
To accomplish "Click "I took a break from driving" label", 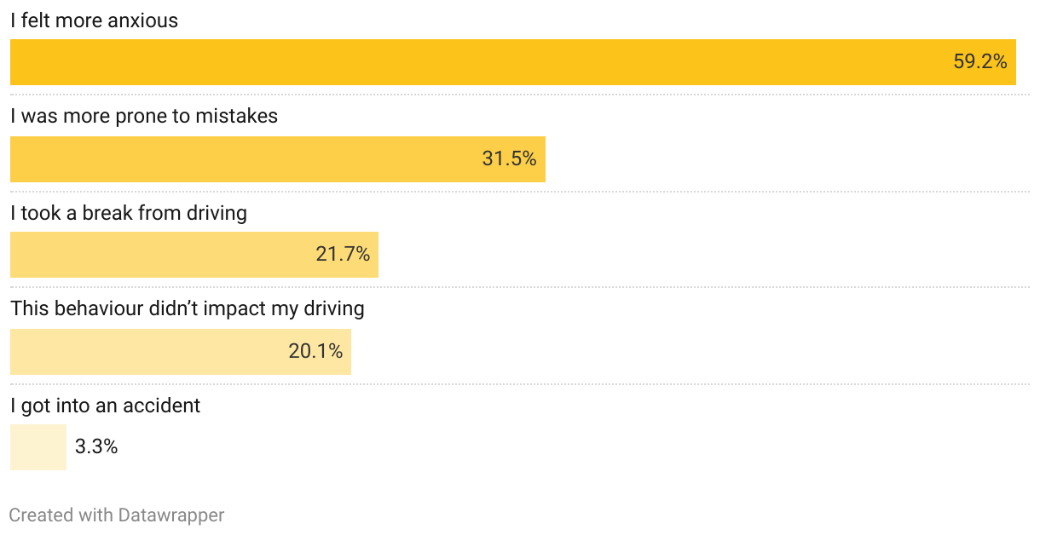I will [x=129, y=213].
